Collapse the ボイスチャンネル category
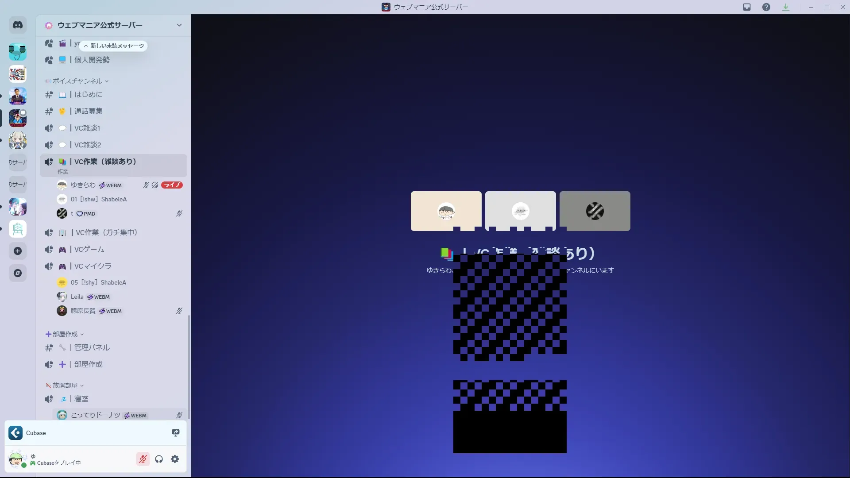 (77, 81)
